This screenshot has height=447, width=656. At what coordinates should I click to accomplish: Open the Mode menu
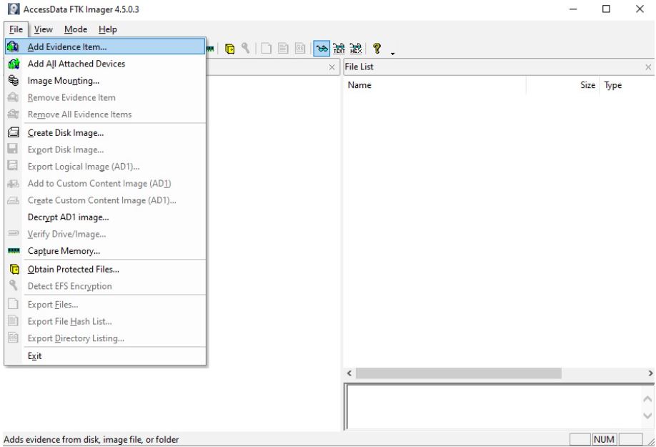pyautogui.click(x=76, y=29)
